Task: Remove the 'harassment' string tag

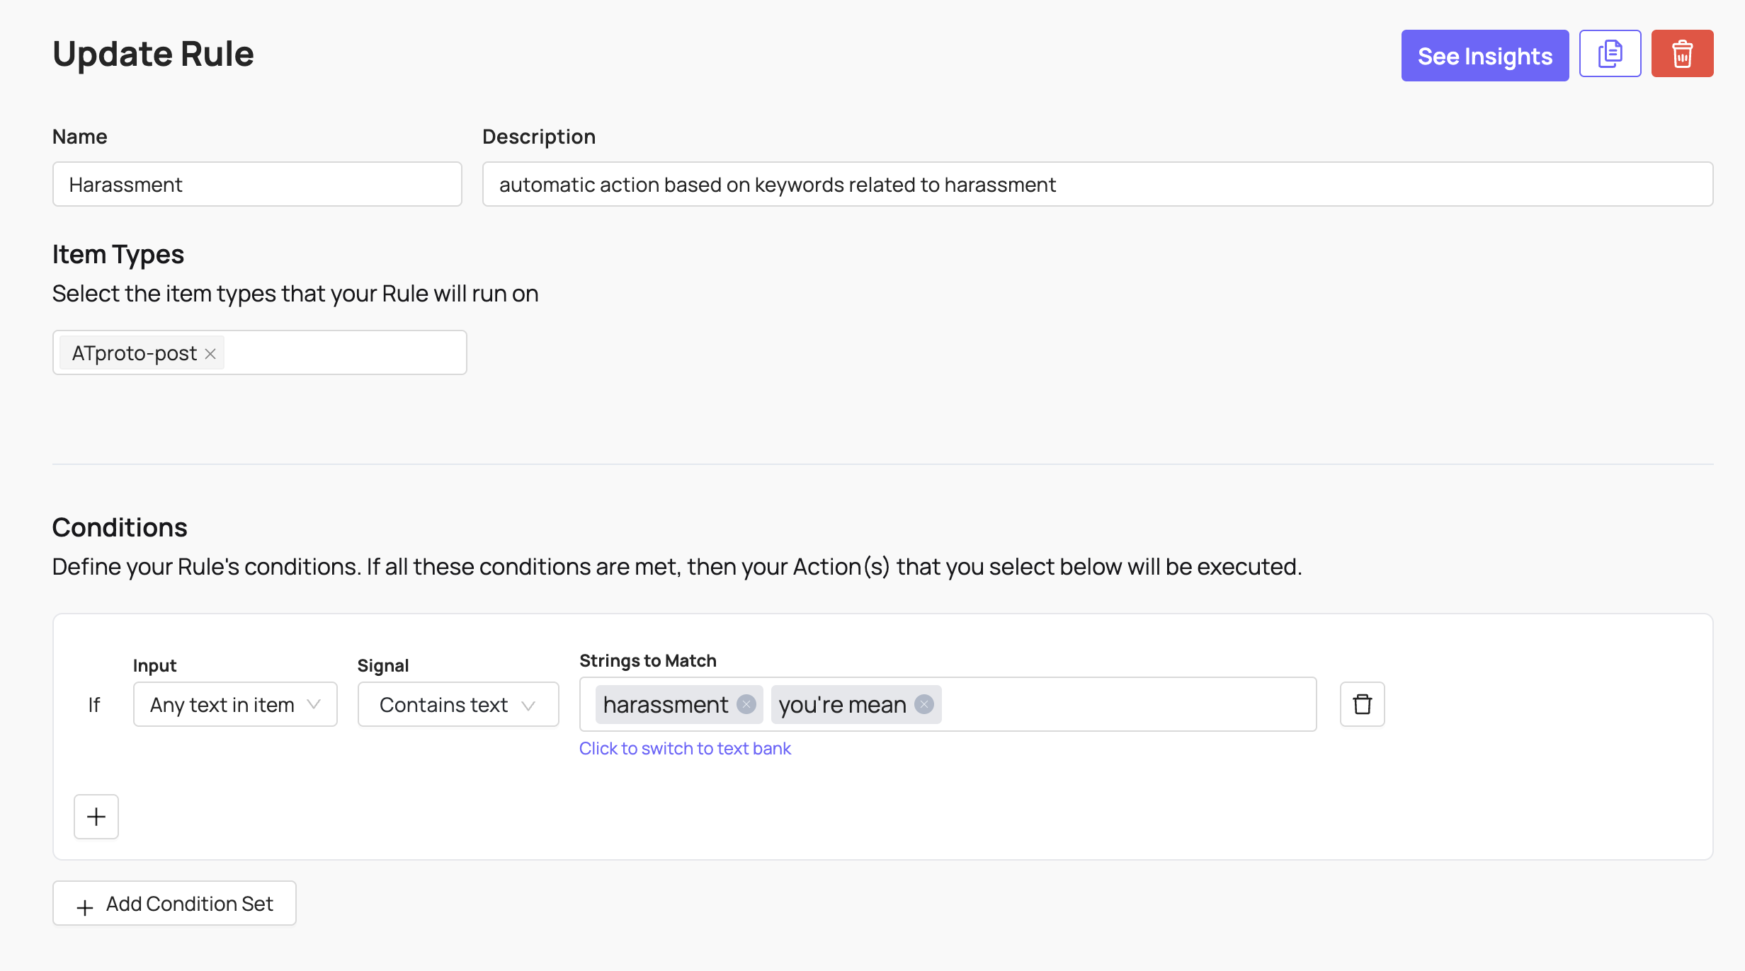Action: point(746,704)
